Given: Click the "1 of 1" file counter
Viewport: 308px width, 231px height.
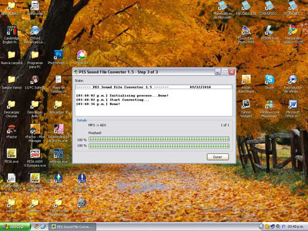Looking at the screenshot, I should tap(225, 125).
